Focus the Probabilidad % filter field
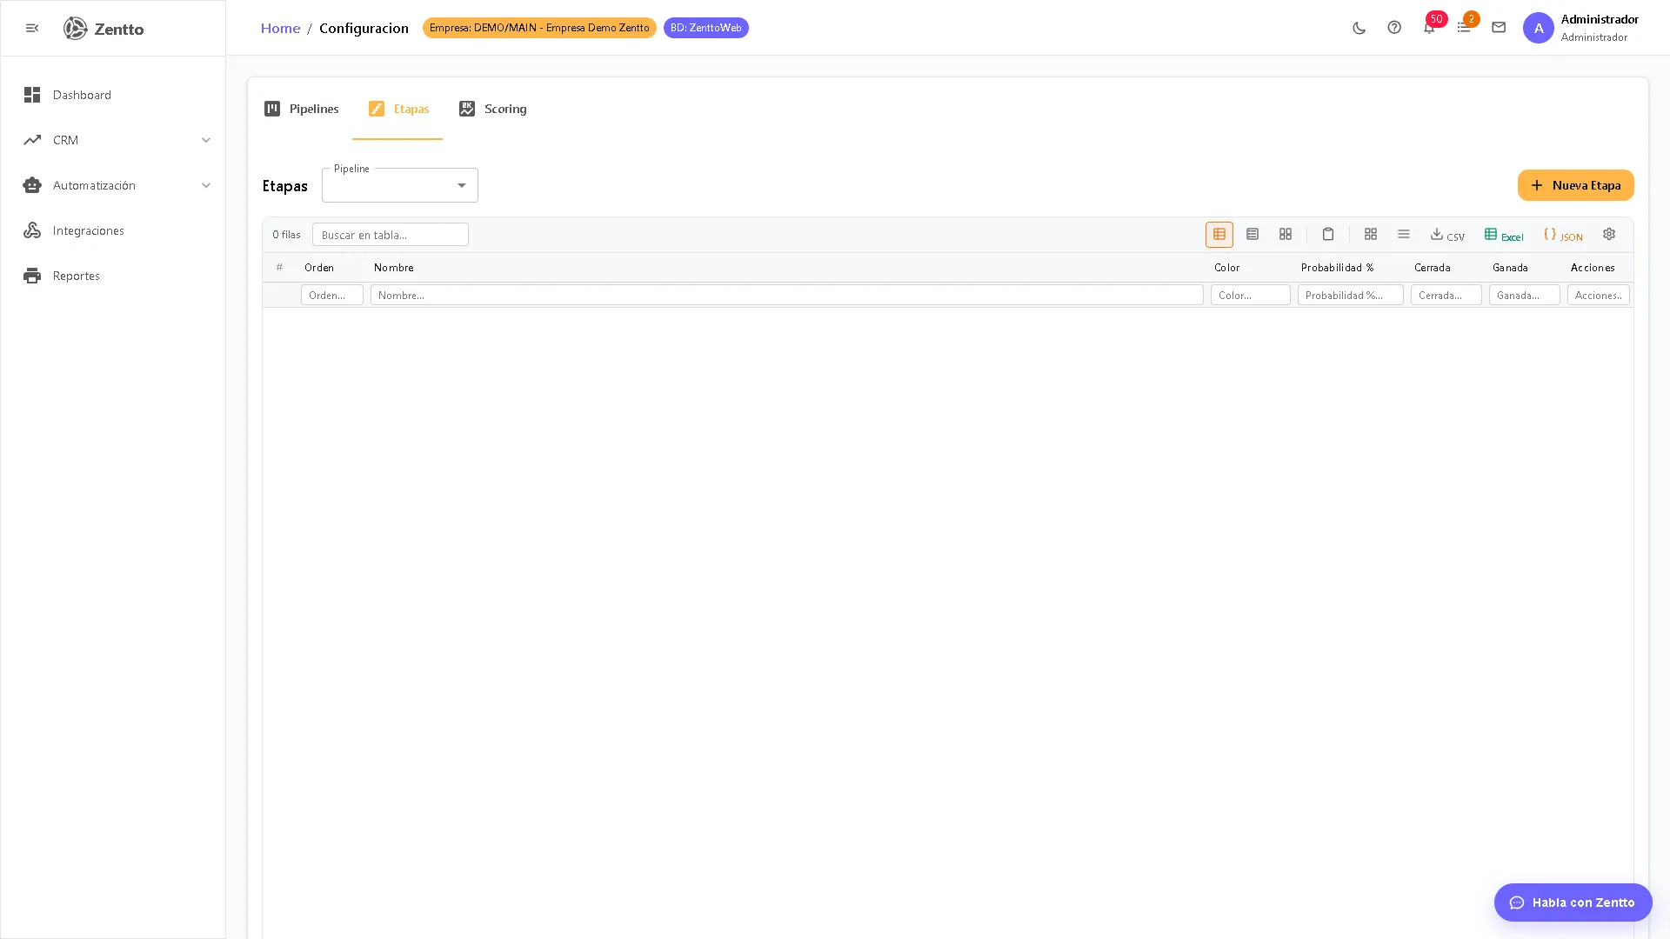The width and height of the screenshot is (1670, 939). coord(1351,296)
